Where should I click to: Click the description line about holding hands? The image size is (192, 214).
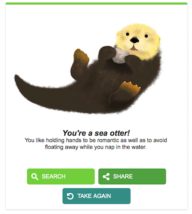click(96, 140)
